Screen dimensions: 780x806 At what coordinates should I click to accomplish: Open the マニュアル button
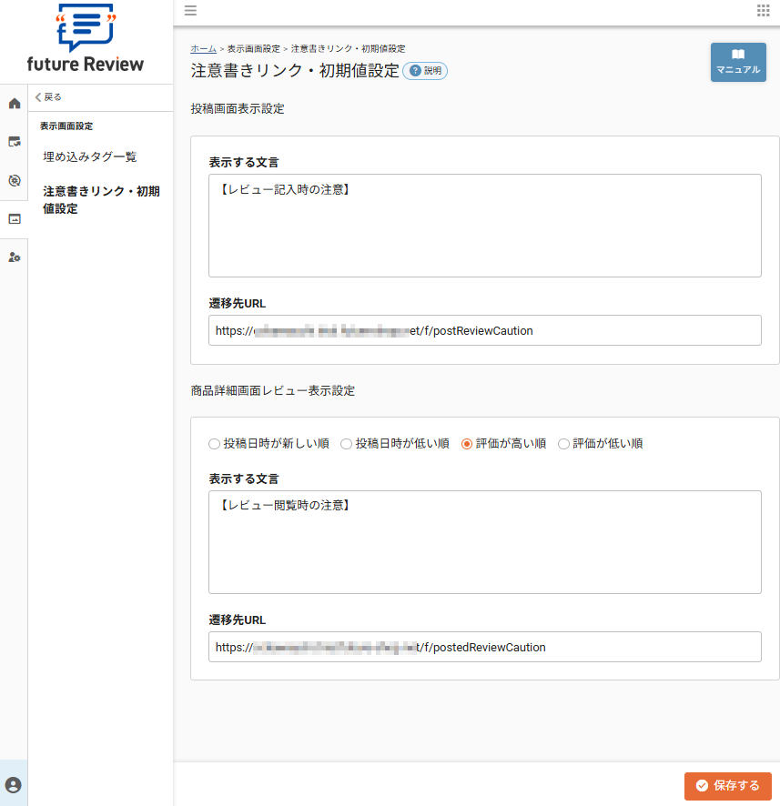coord(737,63)
